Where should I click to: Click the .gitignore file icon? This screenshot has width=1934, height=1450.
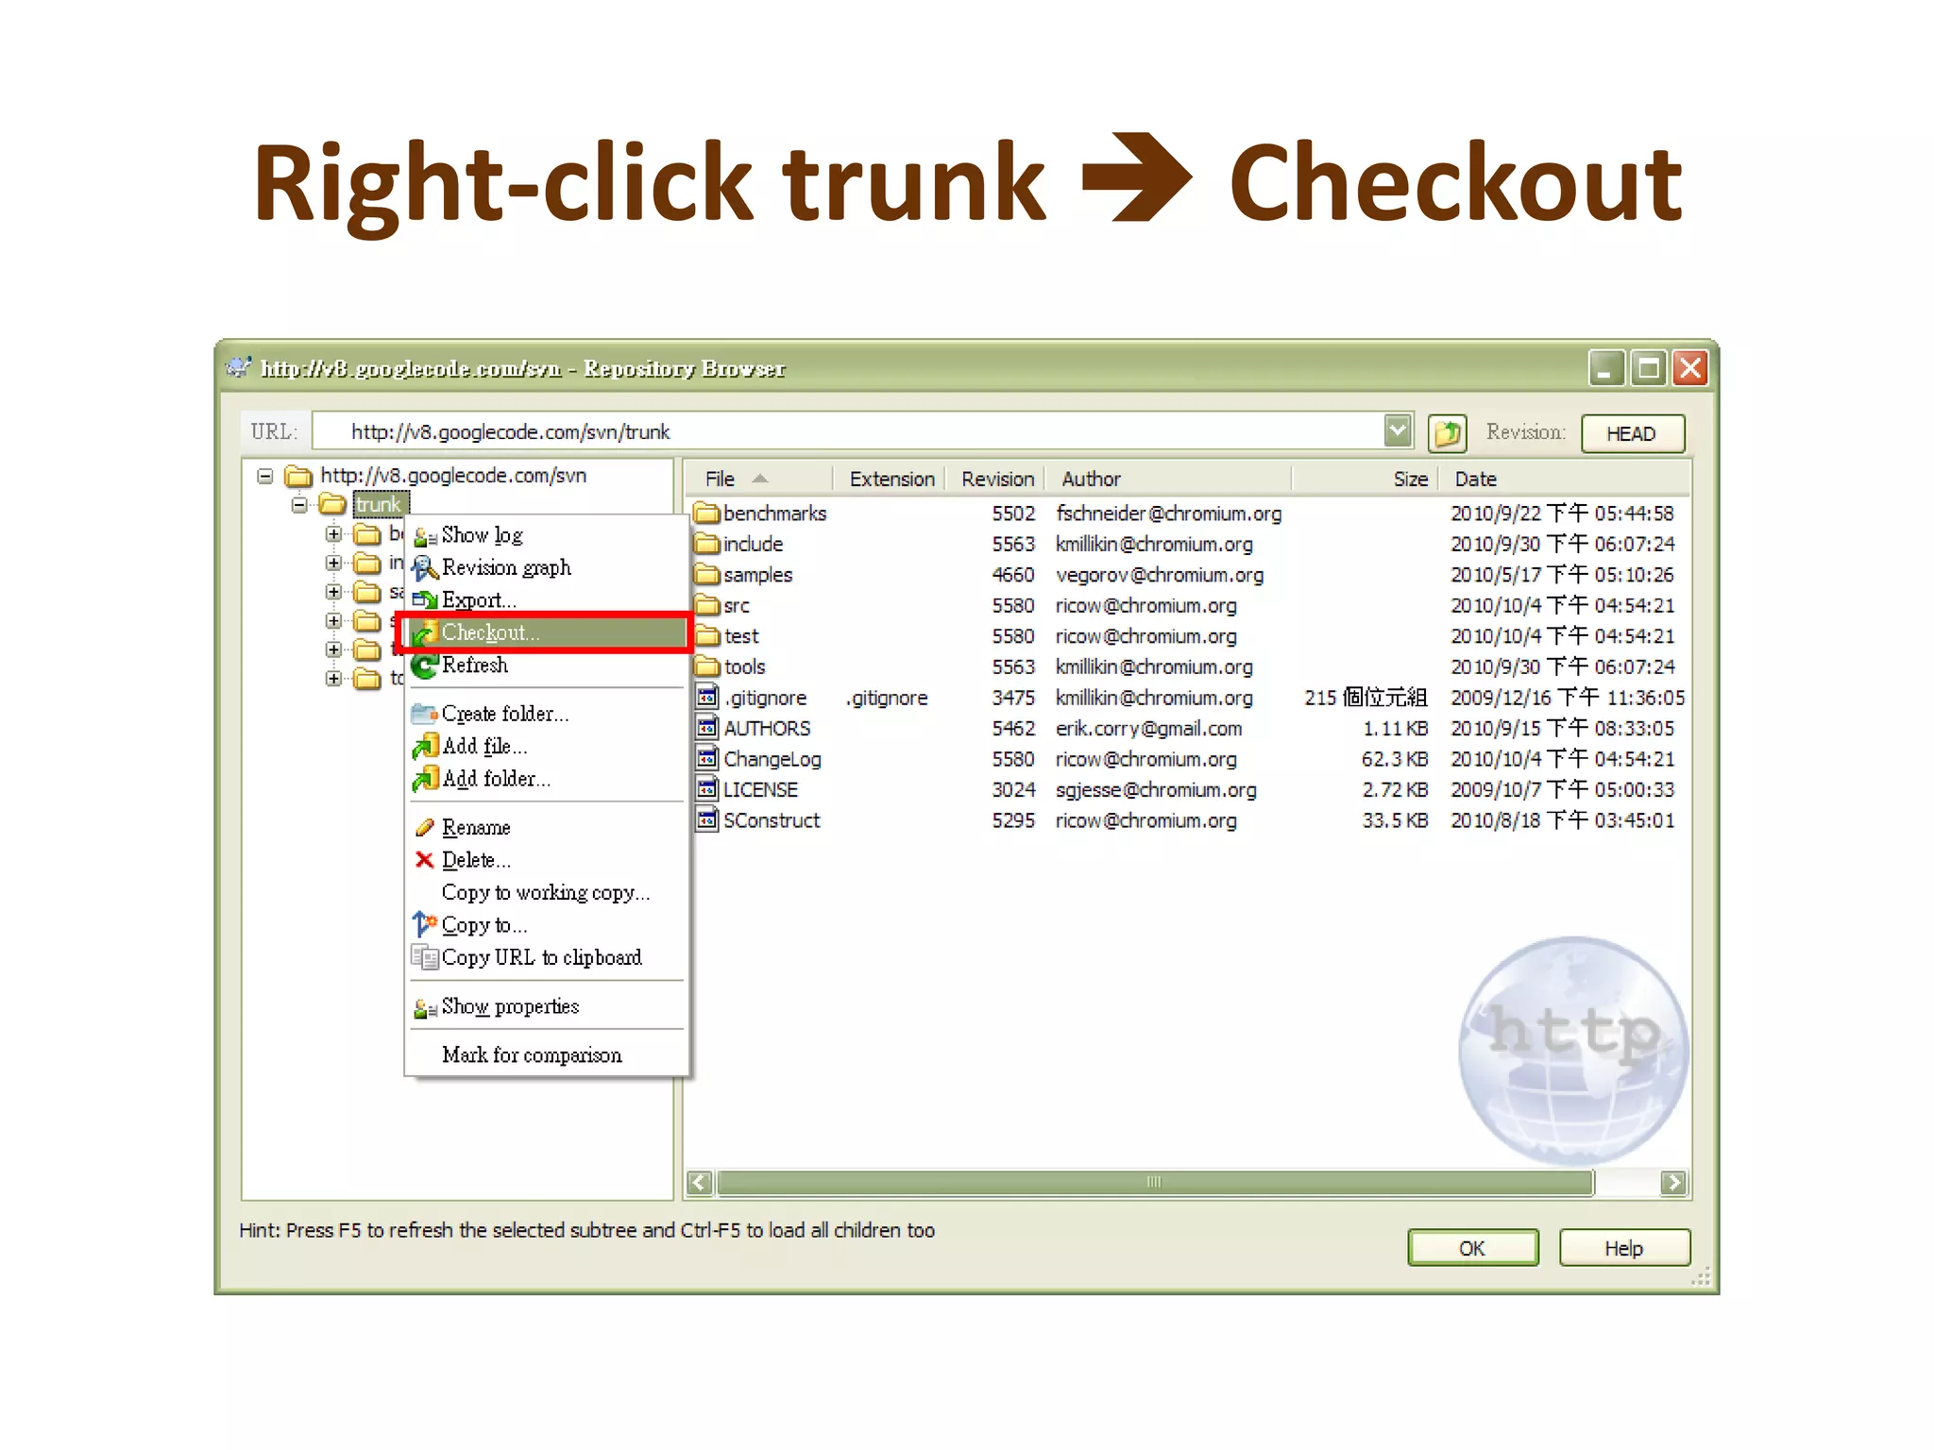pyautogui.click(x=707, y=698)
